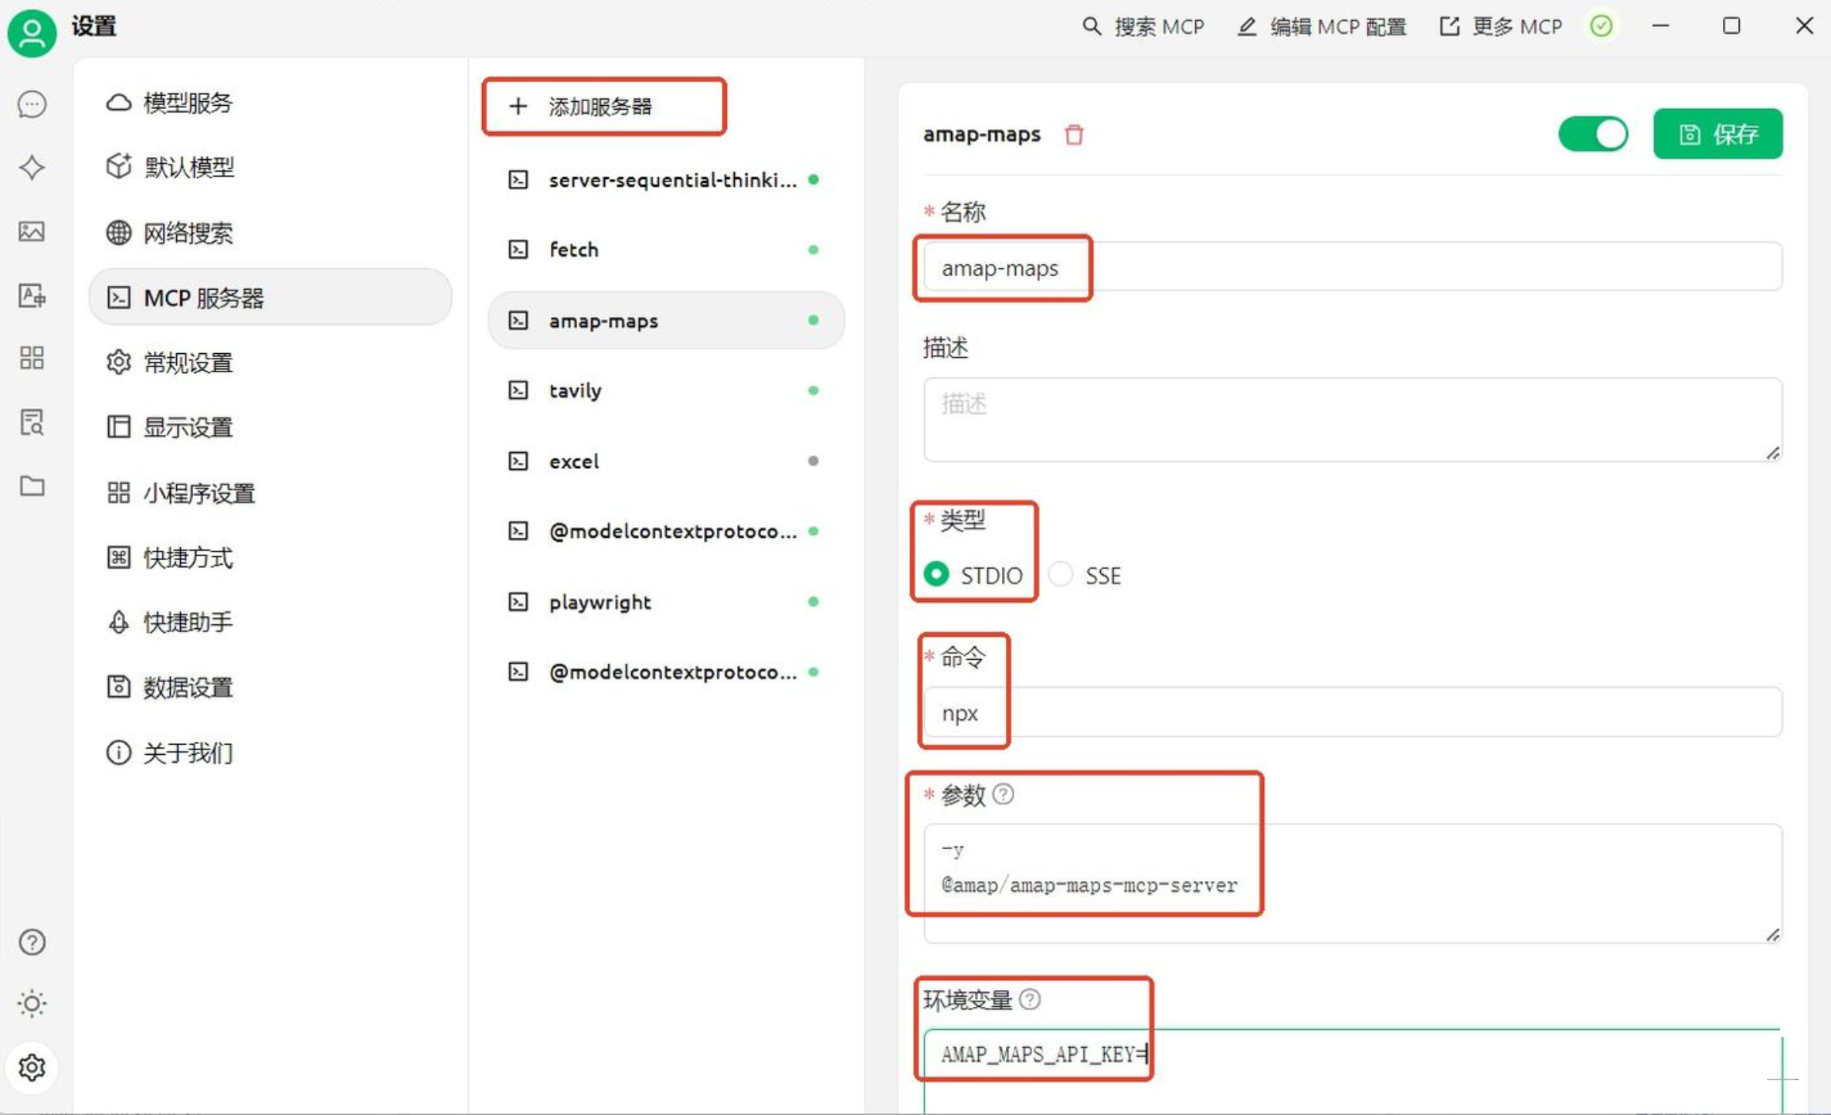This screenshot has height=1115, width=1831.
Task: Open the mini-programs grid sidebar icon
Action: click(x=32, y=358)
